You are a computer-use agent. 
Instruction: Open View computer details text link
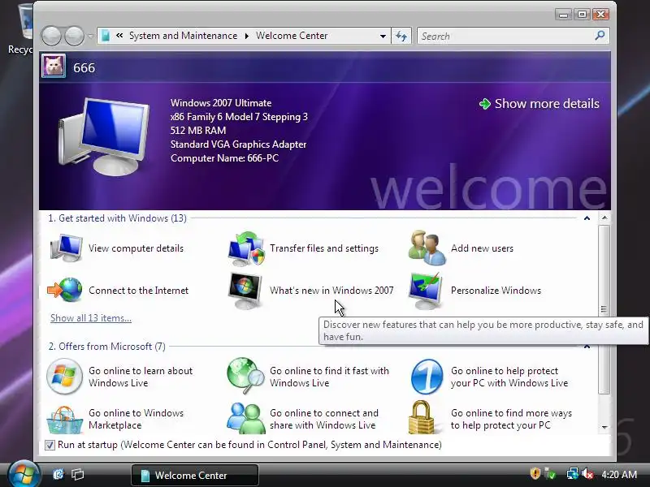tap(136, 248)
